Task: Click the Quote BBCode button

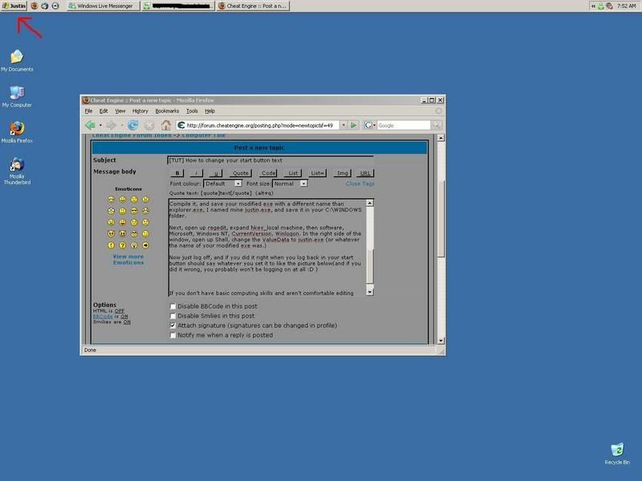Action: click(240, 173)
